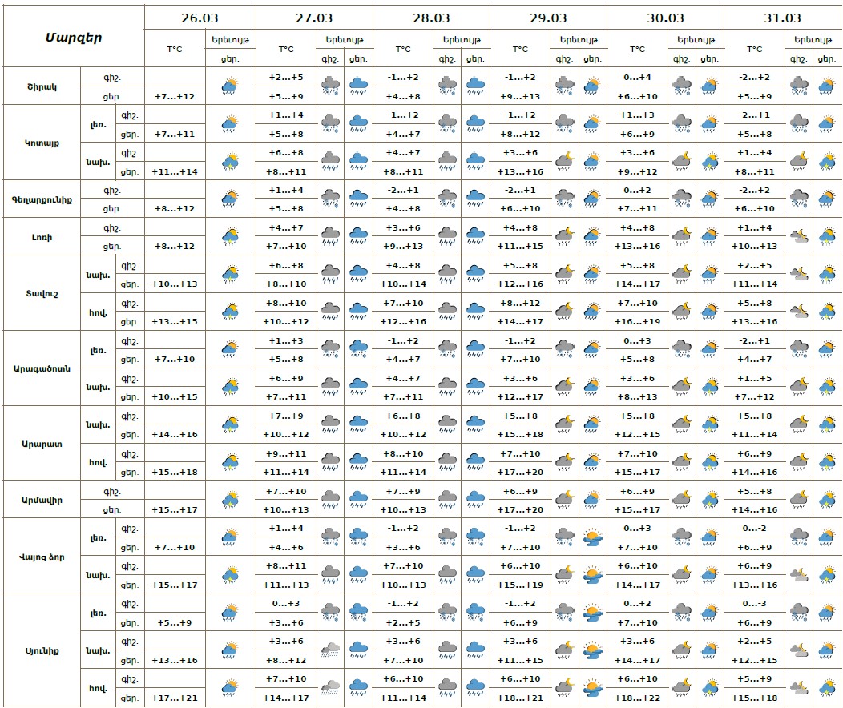
Task: Click Լոռի daytime rain icon for 28.03
Action: click(x=476, y=235)
